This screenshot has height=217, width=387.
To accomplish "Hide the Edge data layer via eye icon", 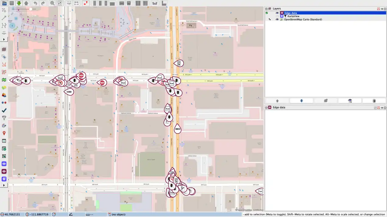I will (x=277, y=13).
